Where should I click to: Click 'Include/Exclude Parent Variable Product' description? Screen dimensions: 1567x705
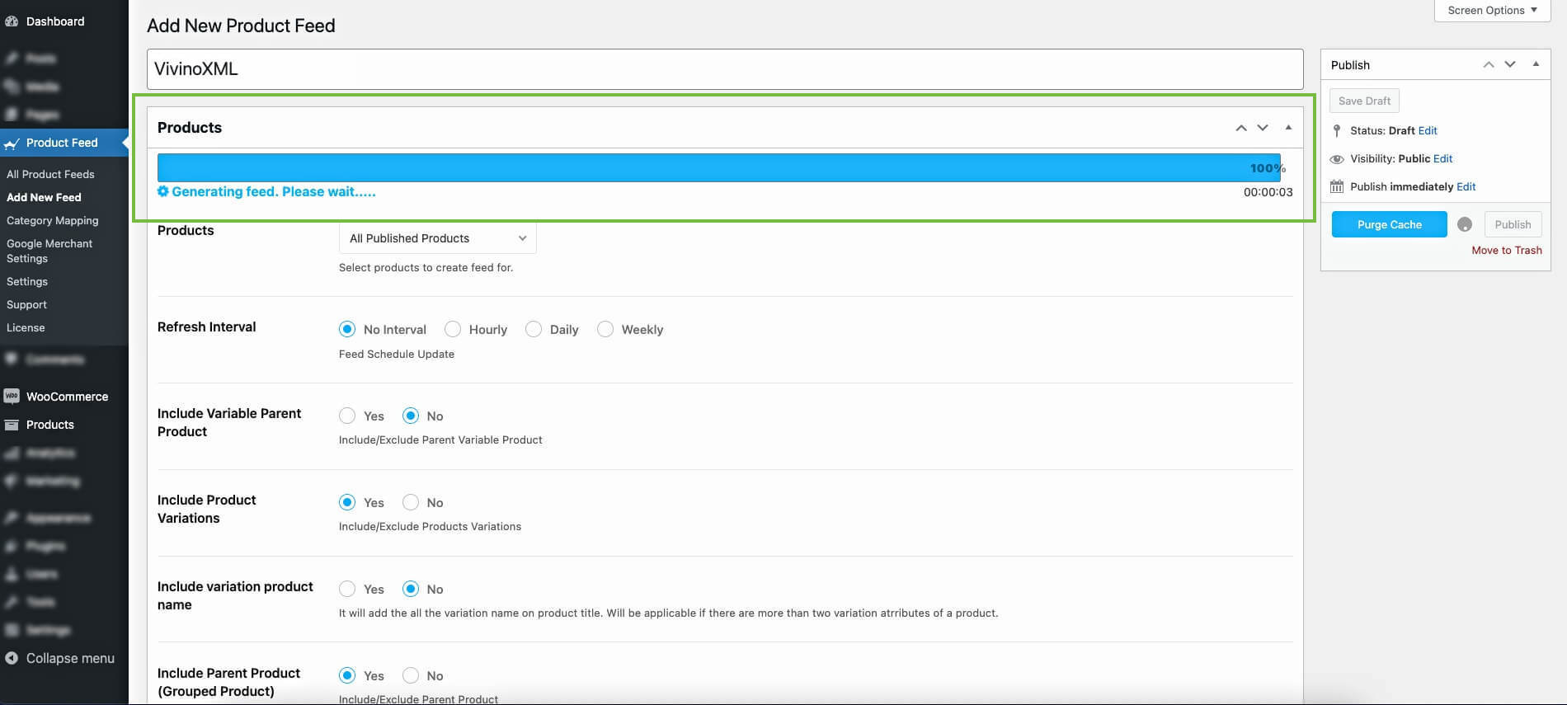point(440,439)
